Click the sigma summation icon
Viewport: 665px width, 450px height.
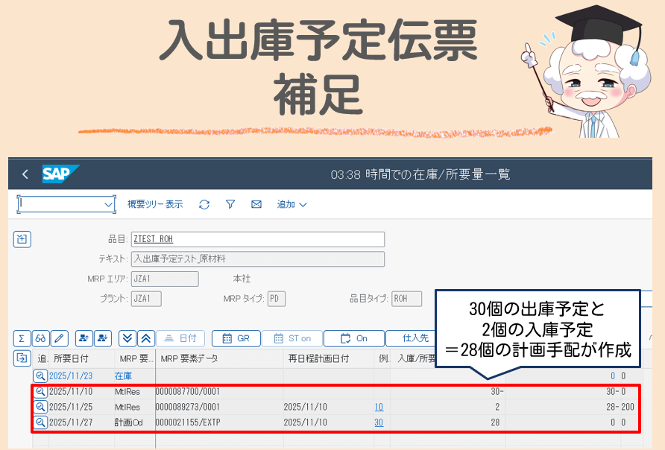[22, 338]
